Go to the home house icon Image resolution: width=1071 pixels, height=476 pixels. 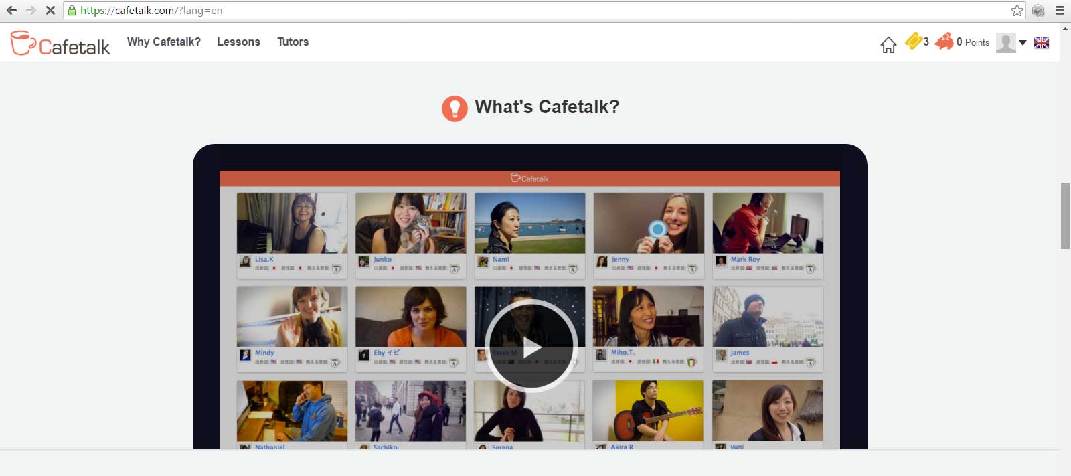pos(888,44)
